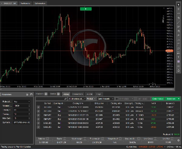This screenshot has height=149, width=182.
Task: Open the Transactions tab
Action: (78, 94)
